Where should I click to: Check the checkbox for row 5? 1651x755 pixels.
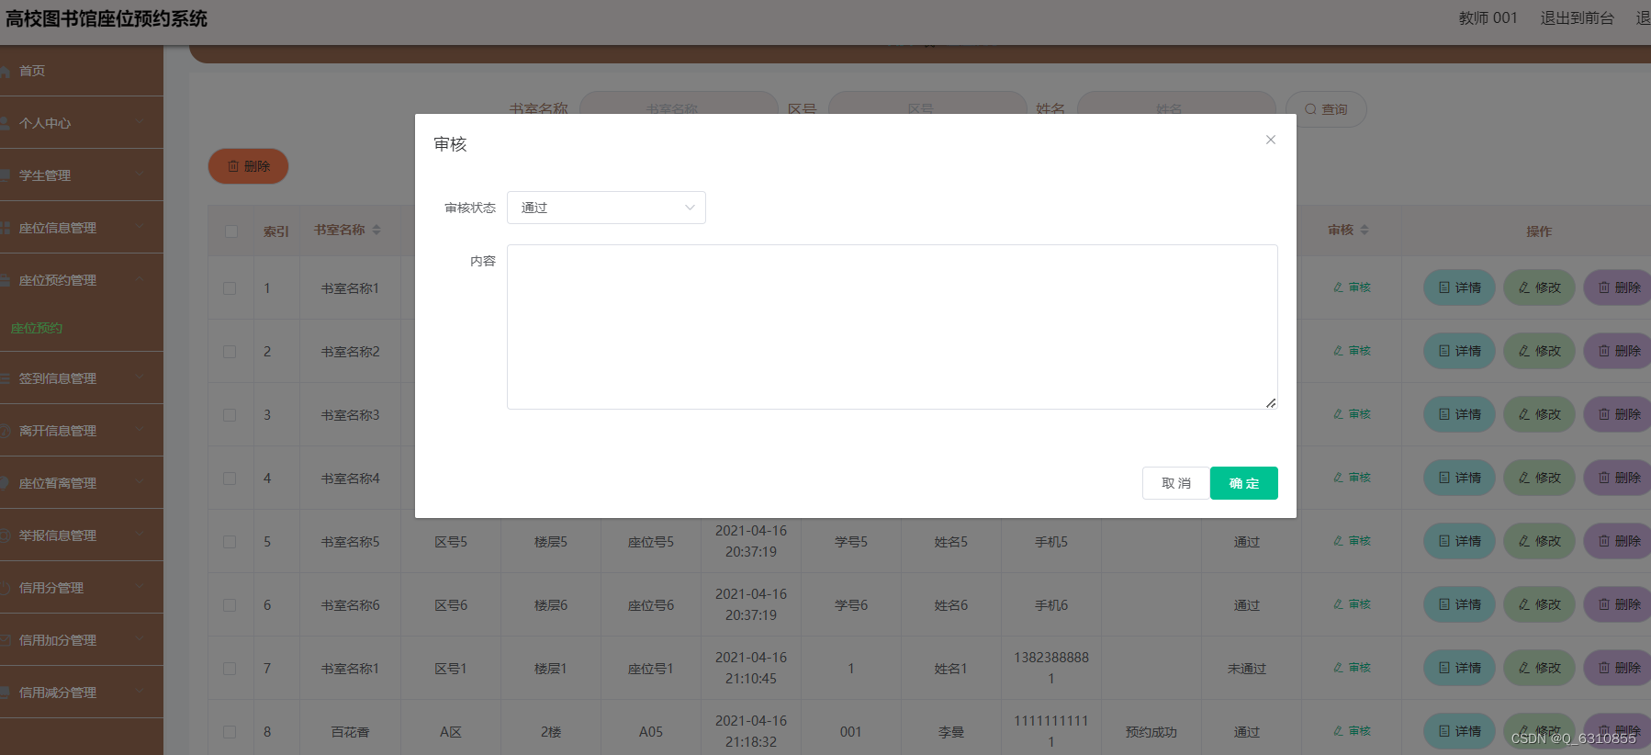[230, 542]
